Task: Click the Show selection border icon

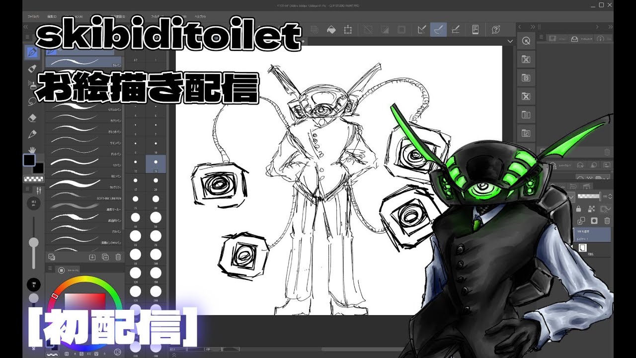Action: tap(401, 30)
